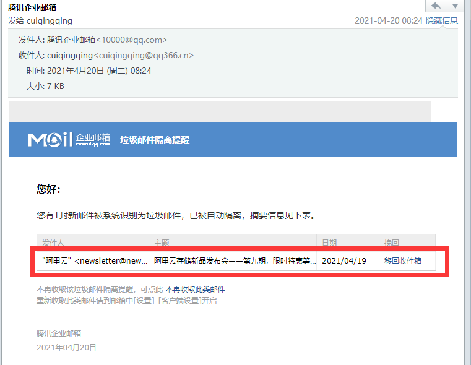Click the 2021/04/19 date cell

pyautogui.click(x=344, y=261)
